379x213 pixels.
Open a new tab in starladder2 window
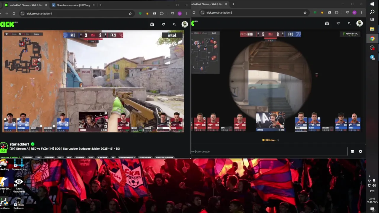[233, 4]
